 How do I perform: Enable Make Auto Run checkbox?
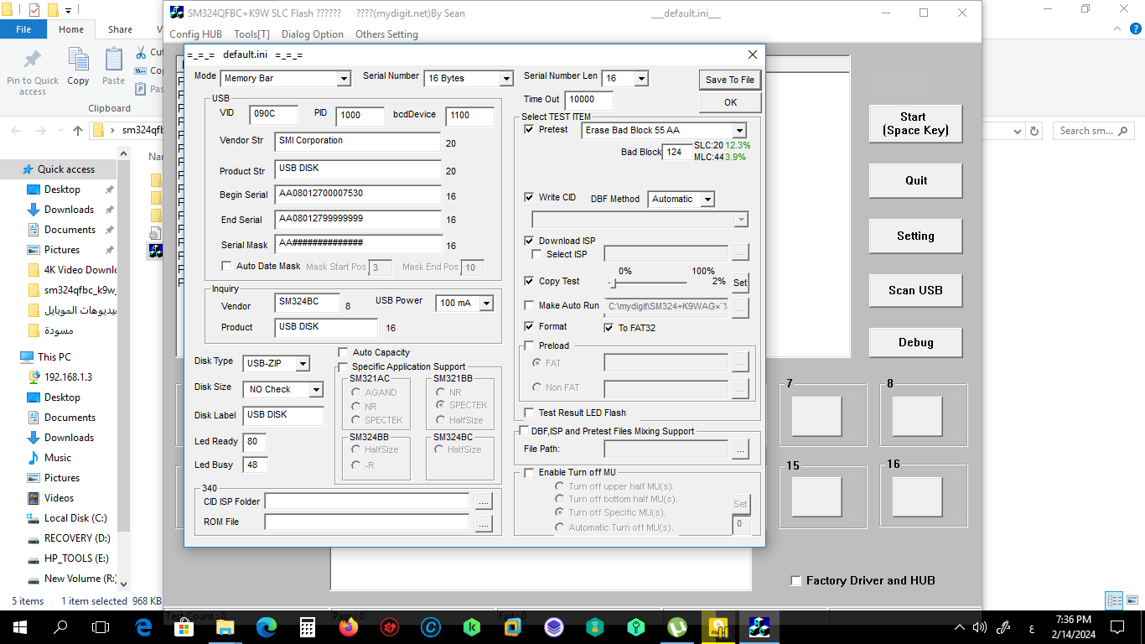[x=529, y=306]
